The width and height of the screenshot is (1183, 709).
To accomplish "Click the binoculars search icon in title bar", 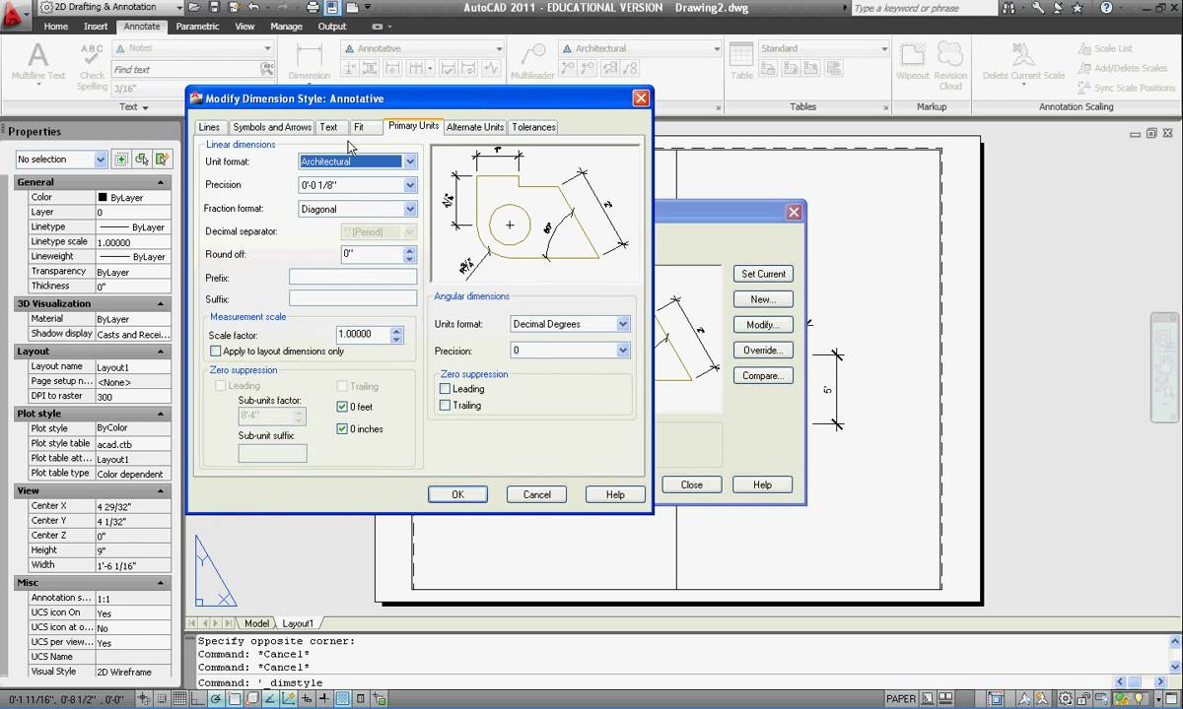I will [1009, 8].
